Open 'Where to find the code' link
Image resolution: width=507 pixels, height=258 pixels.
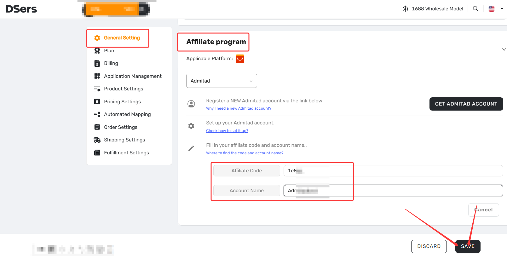point(245,153)
